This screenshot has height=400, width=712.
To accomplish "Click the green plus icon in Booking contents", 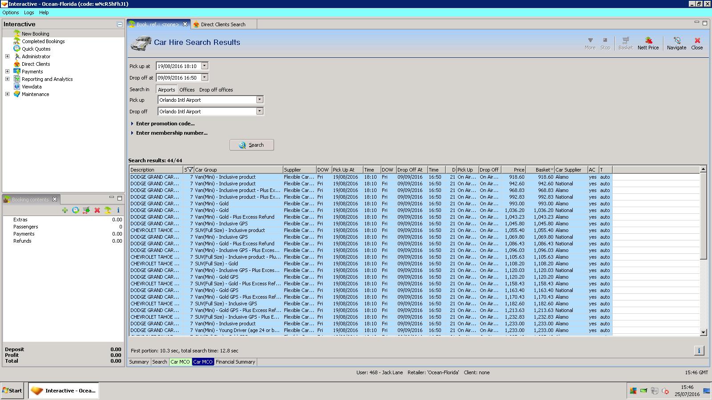I will pyautogui.click(x=65, y=210).
